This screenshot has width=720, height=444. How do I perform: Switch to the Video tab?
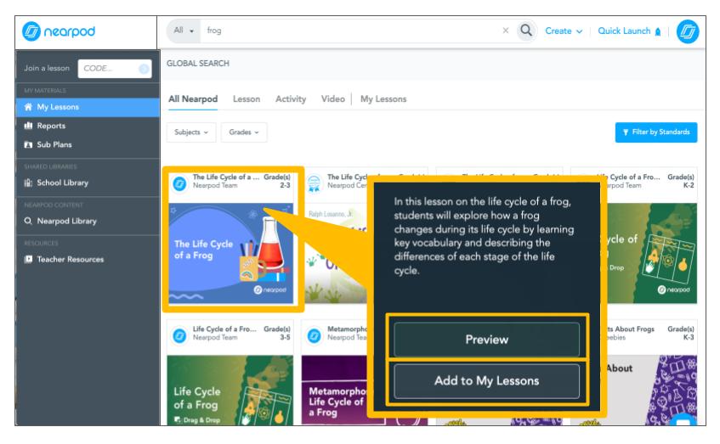(x=332, y=99)
